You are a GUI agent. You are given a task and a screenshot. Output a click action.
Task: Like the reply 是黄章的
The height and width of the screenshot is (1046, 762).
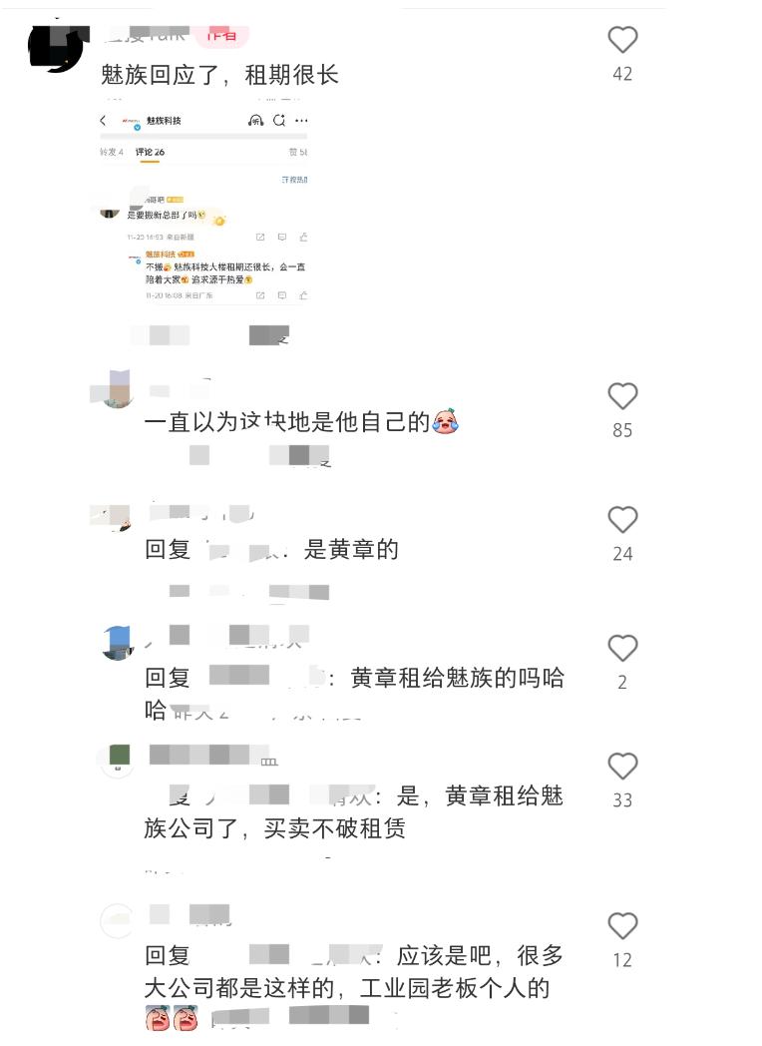[622, 520]
